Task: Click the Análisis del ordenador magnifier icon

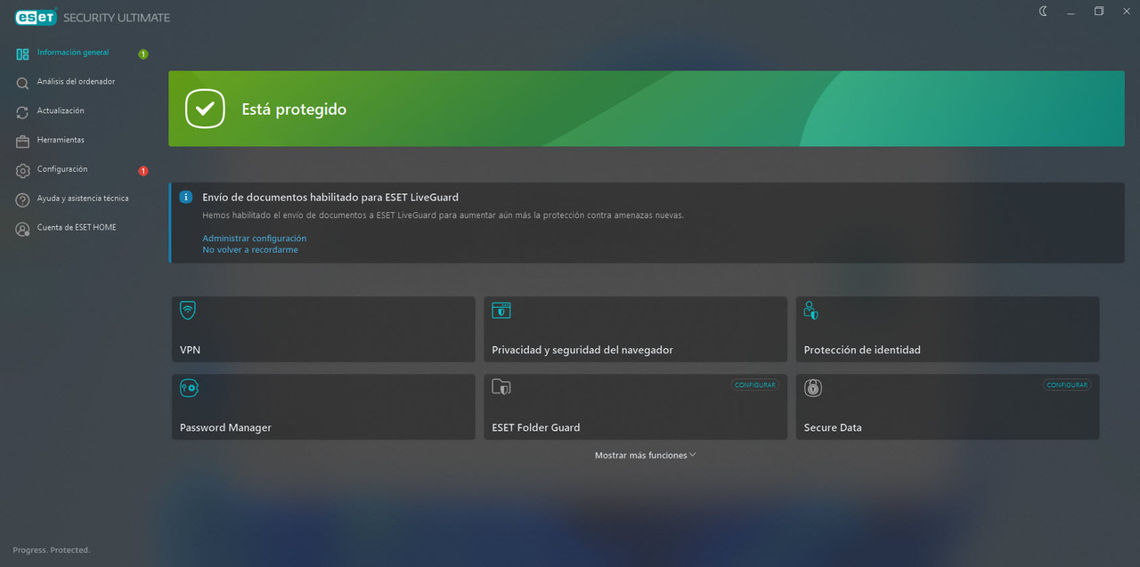Action: 22,84
